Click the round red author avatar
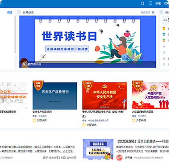This screenshot has height=162, width=169. tap(119, 158)
